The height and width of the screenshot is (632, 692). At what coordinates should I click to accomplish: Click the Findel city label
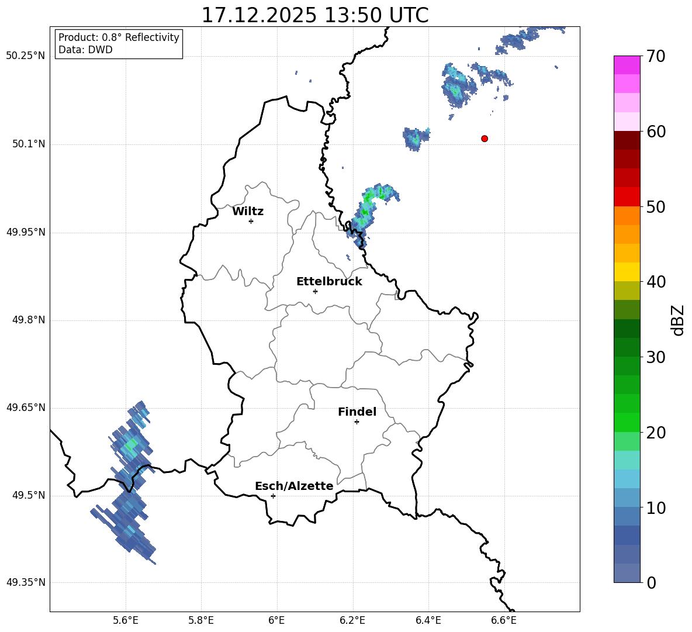[x=357, y=412]
